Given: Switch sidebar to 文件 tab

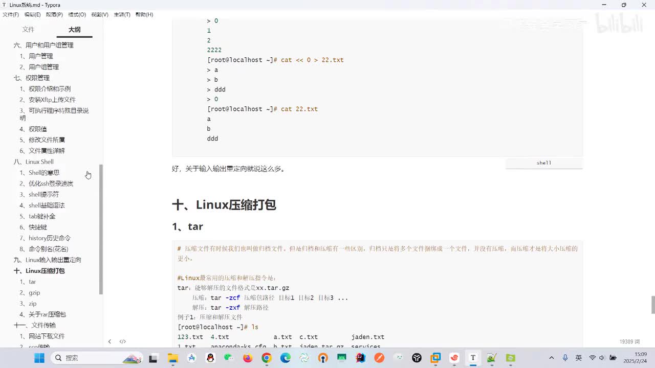Looking at the screenshot, I should (28, 30).
